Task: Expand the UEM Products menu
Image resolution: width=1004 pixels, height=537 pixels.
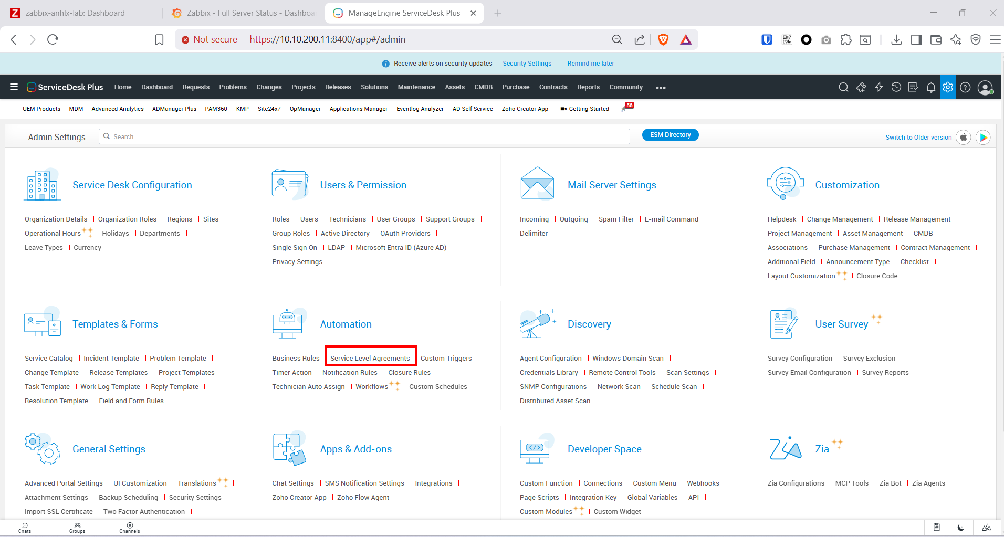Action: 41,109
